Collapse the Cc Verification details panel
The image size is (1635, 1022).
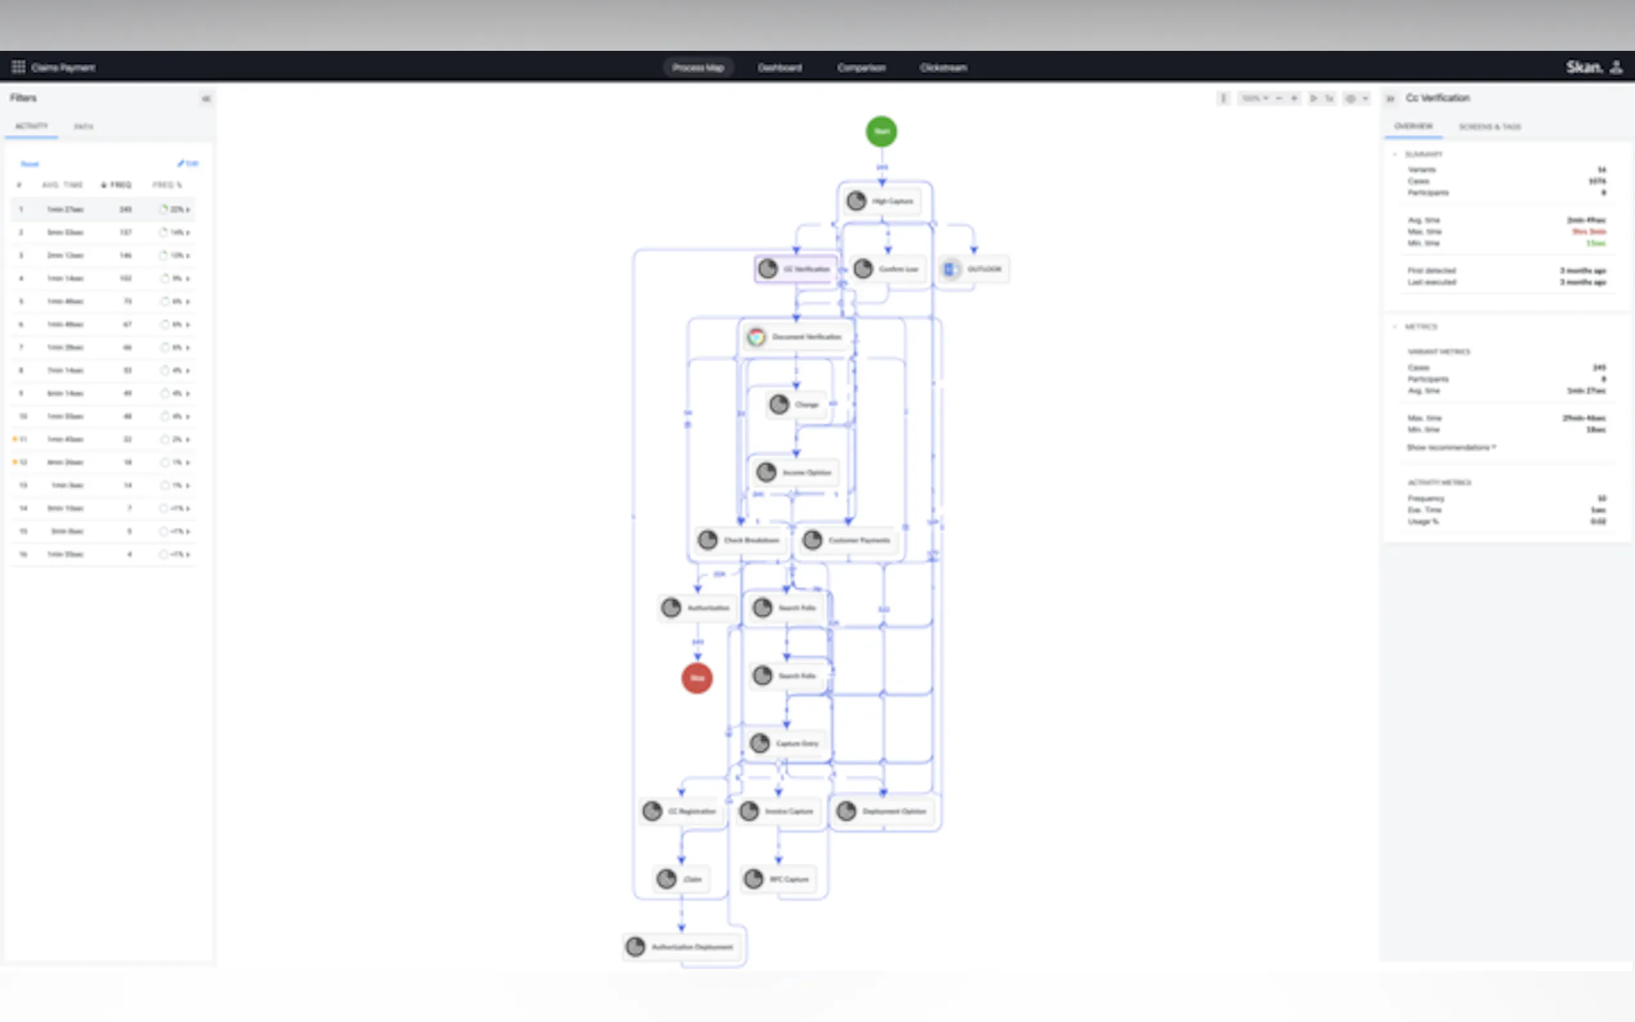click(1390, 98)
